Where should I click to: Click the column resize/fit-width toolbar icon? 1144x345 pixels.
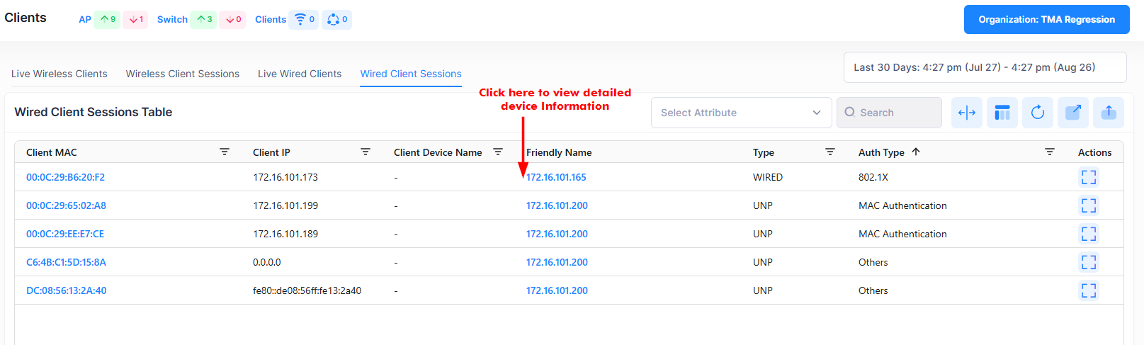point(966,113)
